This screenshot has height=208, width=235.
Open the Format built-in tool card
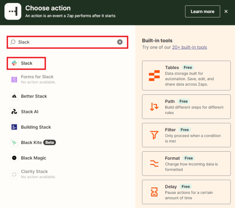point(186,164)
